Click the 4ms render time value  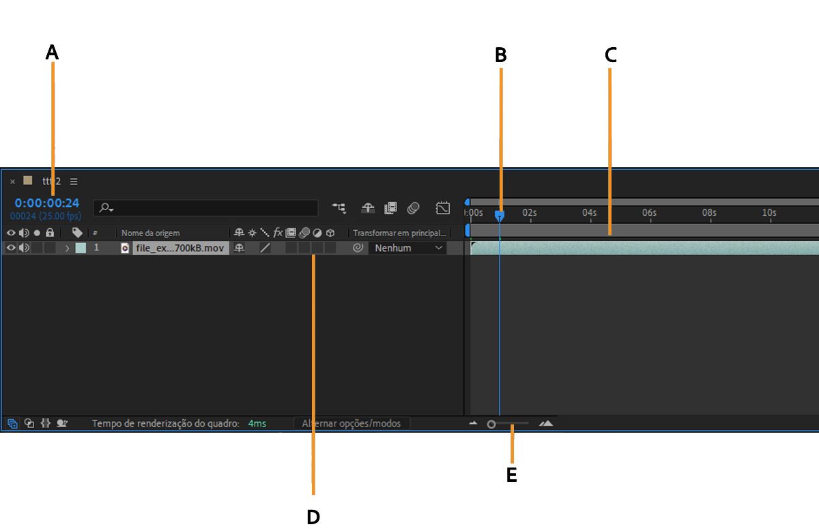point(257,424)
